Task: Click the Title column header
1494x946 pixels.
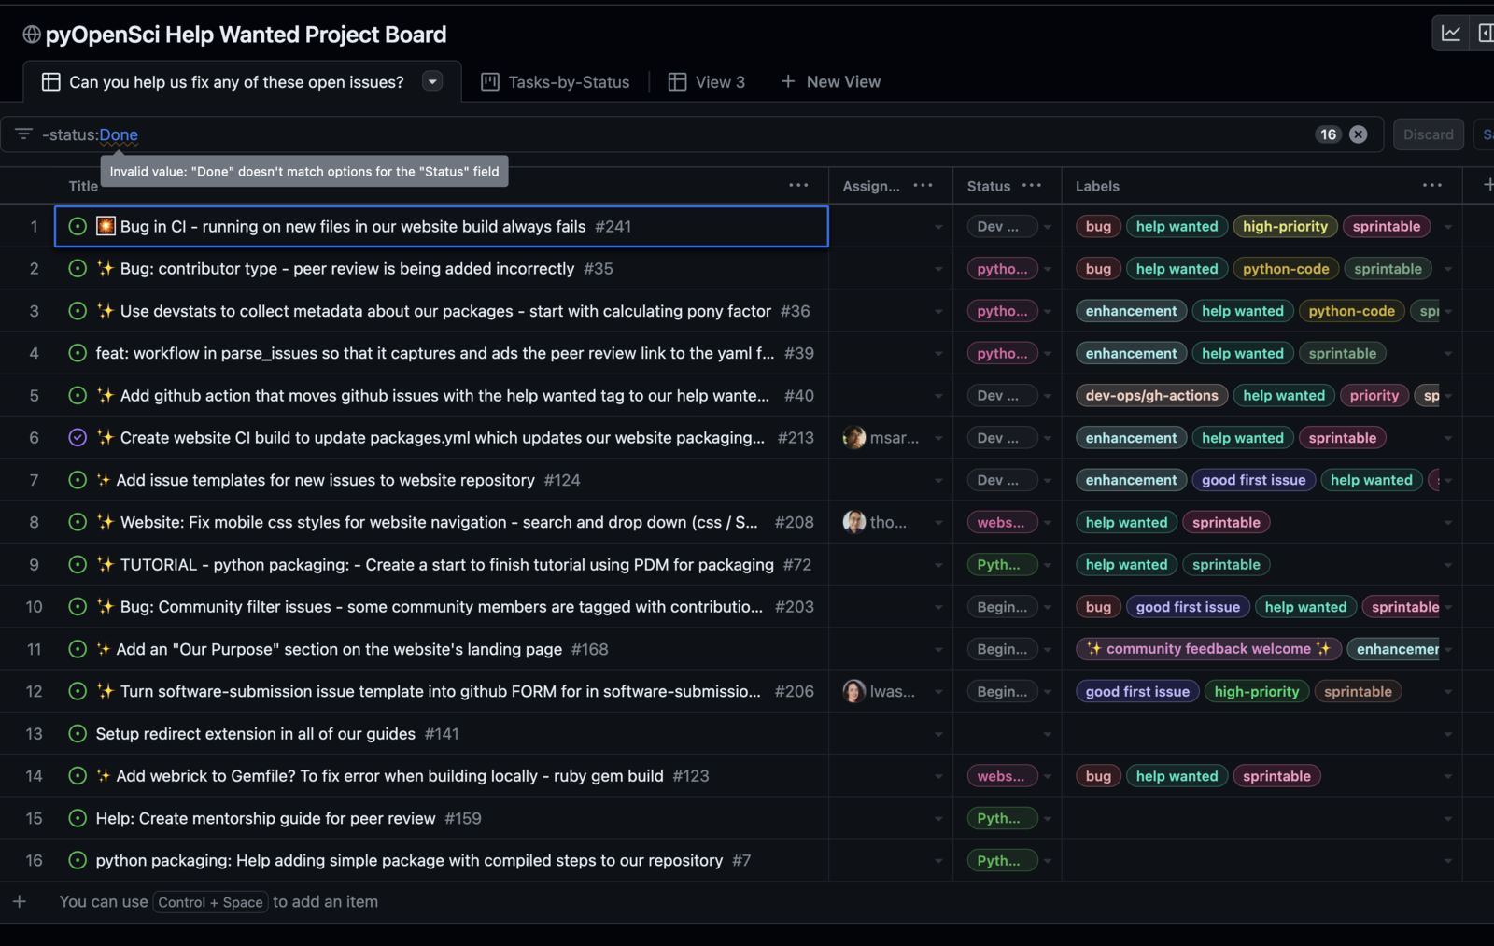Action: (83, 186)
